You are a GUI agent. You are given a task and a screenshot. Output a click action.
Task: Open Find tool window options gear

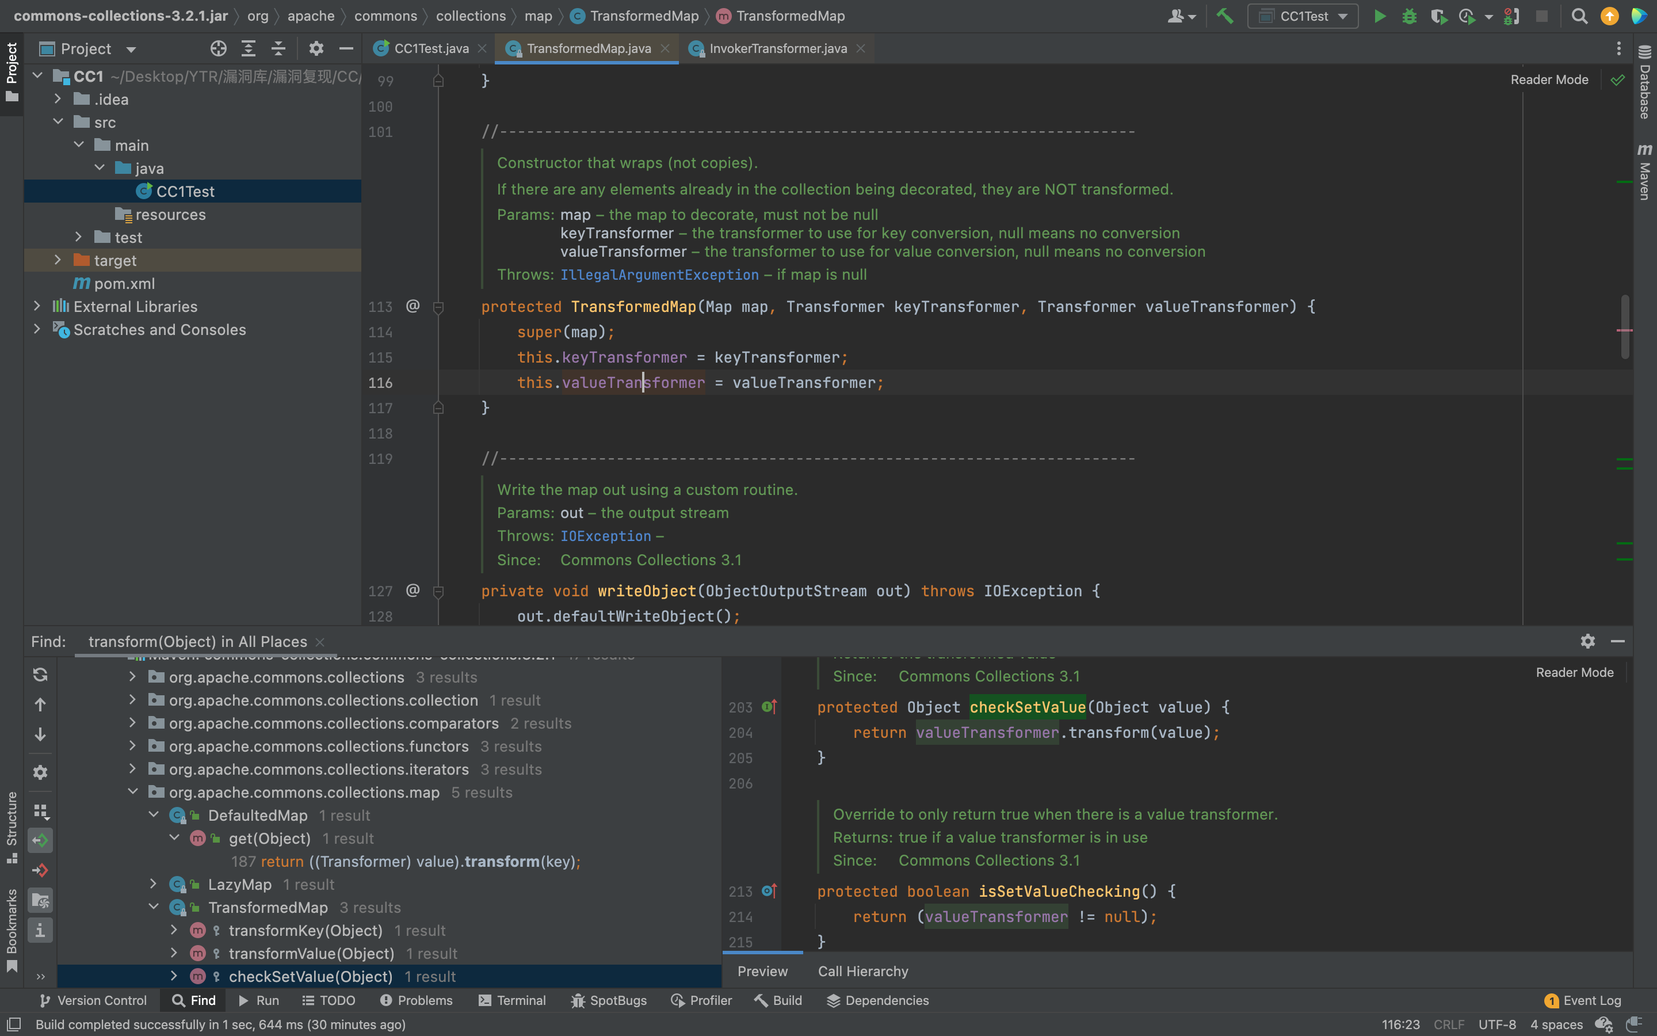click(1588, 641)
